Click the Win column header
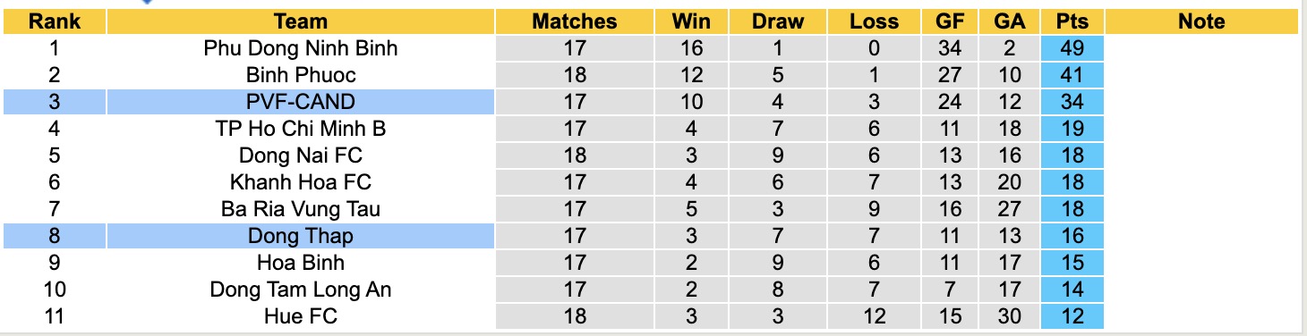This screenshot has height=336, width=1307. 692,21
